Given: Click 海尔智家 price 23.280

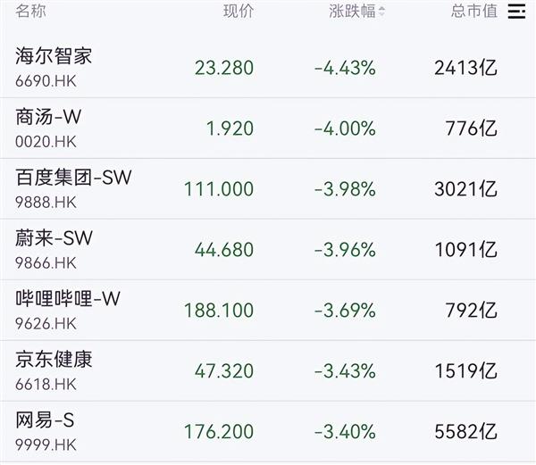Looking at the screenshot, I should 223,68.
